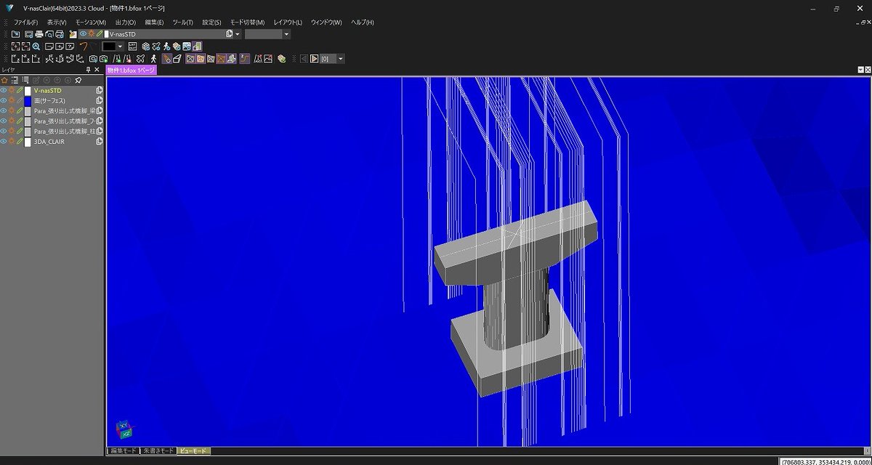The width and height of the screenshot is (872, 465).
Task: Click the white color swatch of V-nasSTD layer
Action: [28, 90]
